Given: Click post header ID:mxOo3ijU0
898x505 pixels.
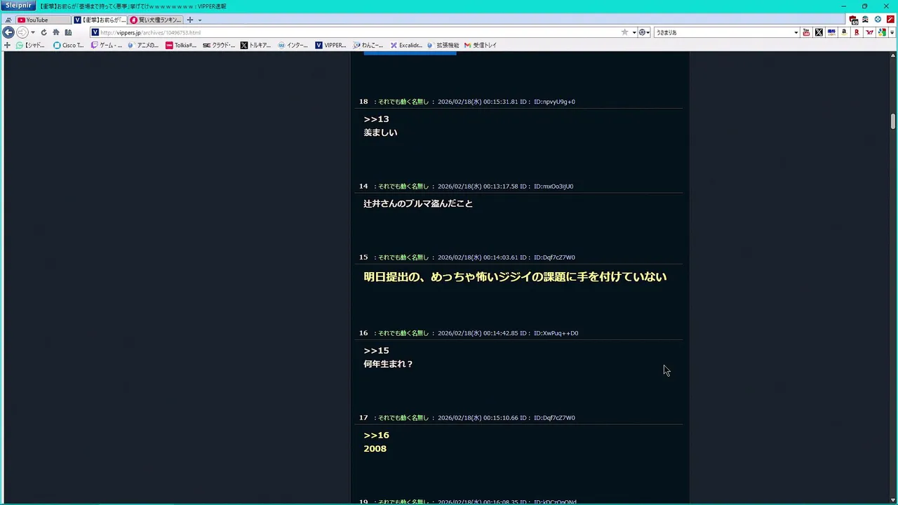Looking at the screenshot, I should coord(554,187).
